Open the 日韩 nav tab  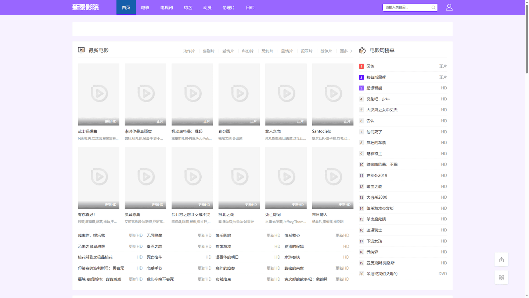[x=250, y=7]
